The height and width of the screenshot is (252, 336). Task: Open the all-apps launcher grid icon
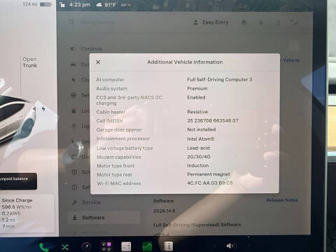[106, 246]
